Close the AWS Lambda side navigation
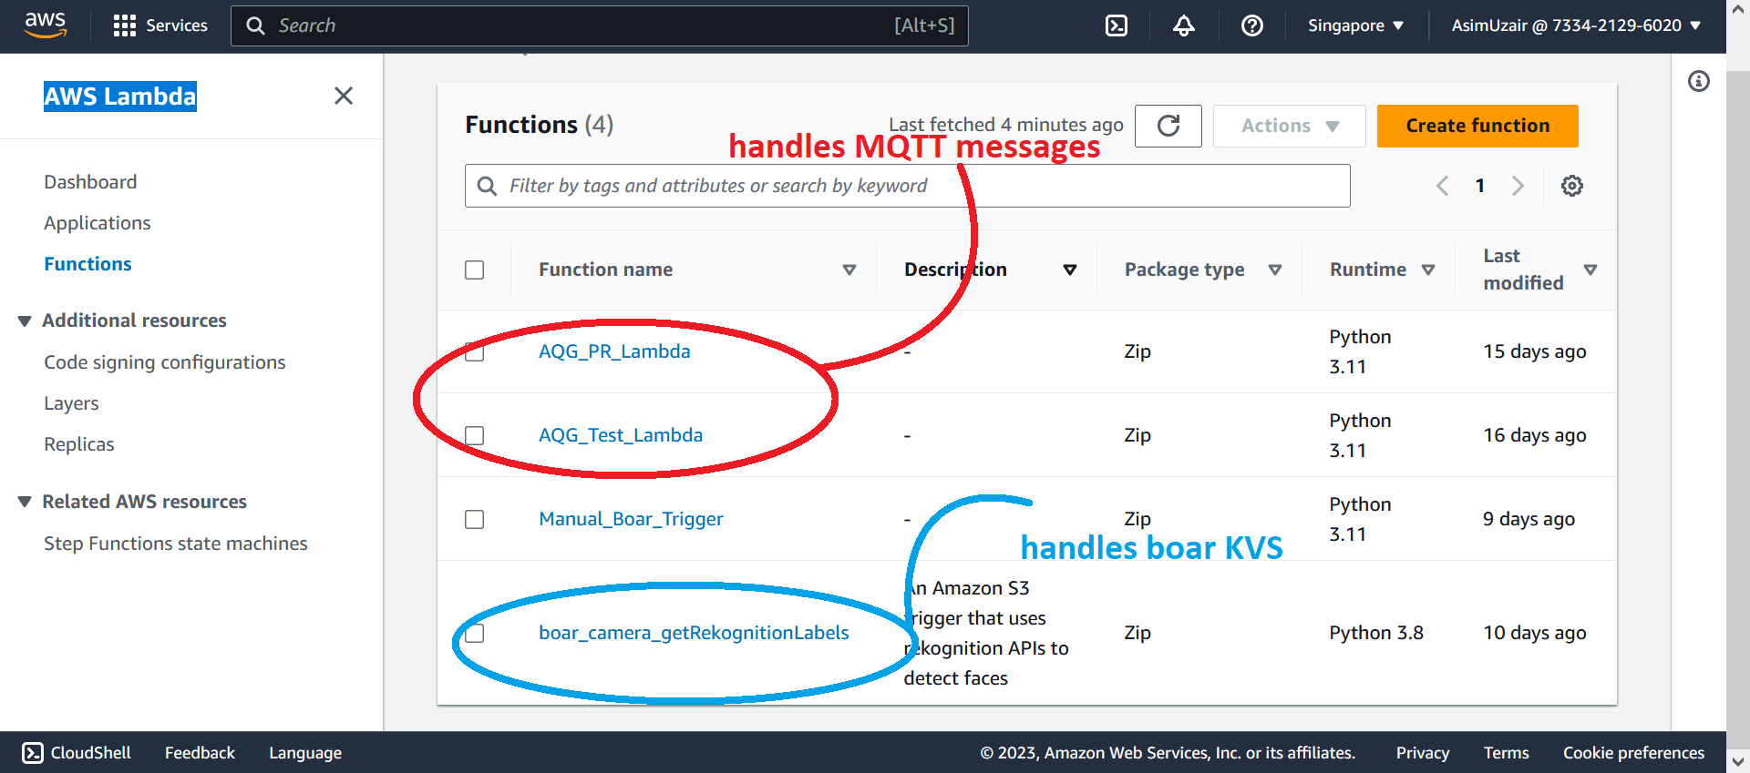The height and width of the screenshot is (773, 1750). pos(344,96)
